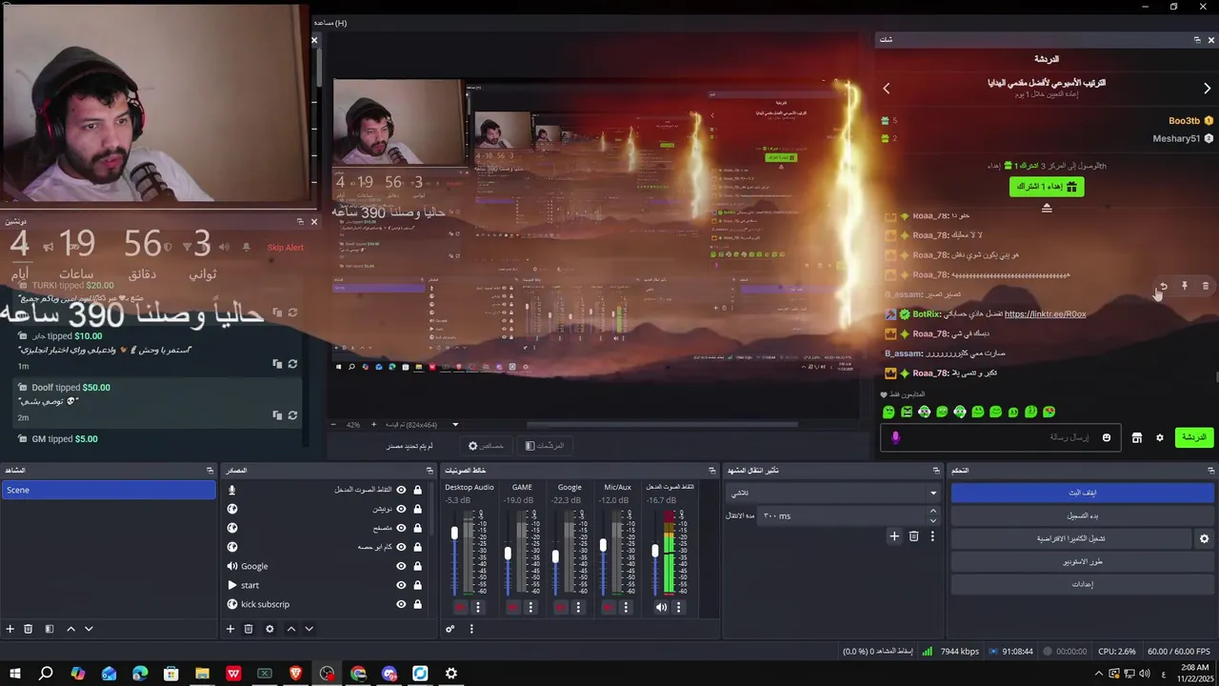Open GAME channel options menu
1219x686 pixels.
pyautogui.click(x=530, y=607)
